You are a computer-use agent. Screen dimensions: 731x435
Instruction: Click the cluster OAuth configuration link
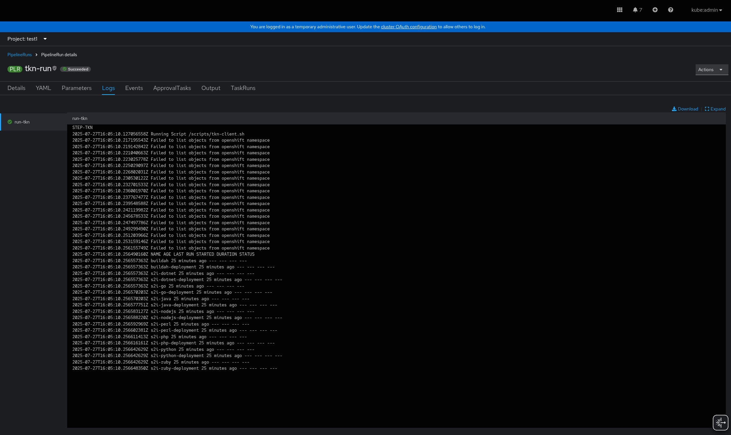pyautogui.click(x=408, y=27)
